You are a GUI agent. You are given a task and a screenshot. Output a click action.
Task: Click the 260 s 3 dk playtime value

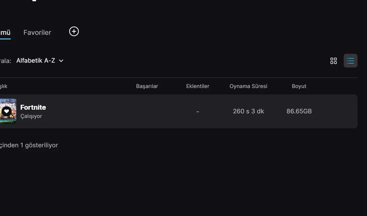[x=248, y=111]
